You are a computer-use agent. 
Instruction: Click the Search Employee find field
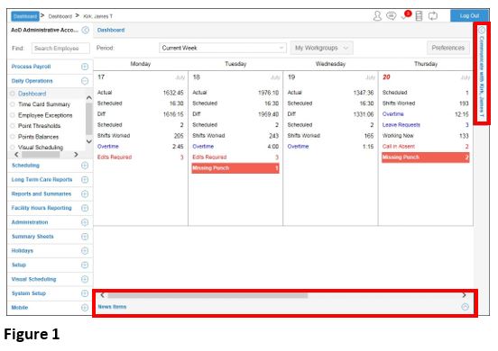tap(60, 49)
